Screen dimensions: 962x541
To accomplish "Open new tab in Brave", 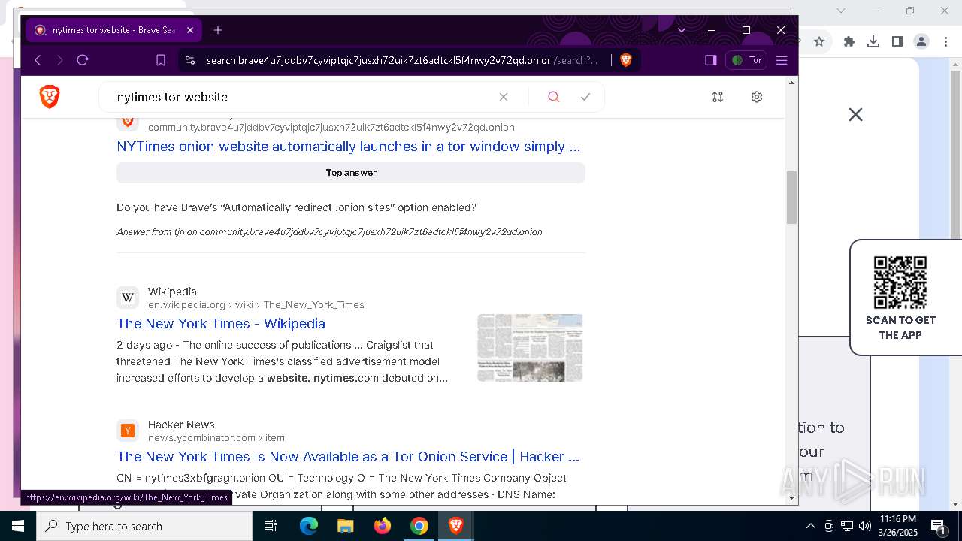I will [x=218, y=30].
